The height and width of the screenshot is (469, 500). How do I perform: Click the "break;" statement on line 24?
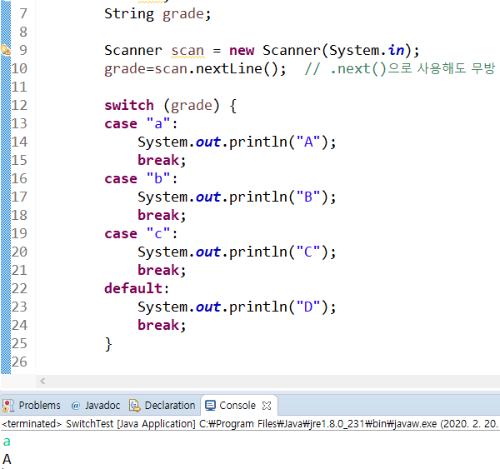click(x=162, y=325)
